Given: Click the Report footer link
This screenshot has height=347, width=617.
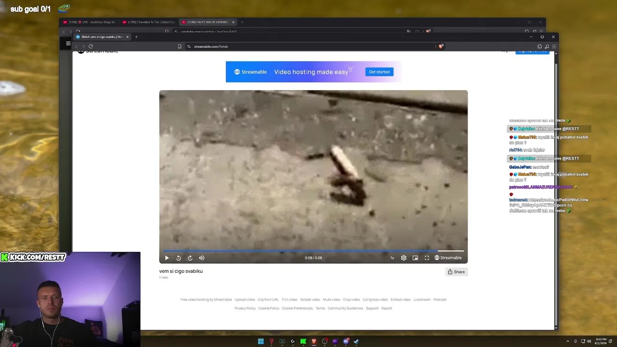Looking at the screenshot, I should tap(387, 308).
